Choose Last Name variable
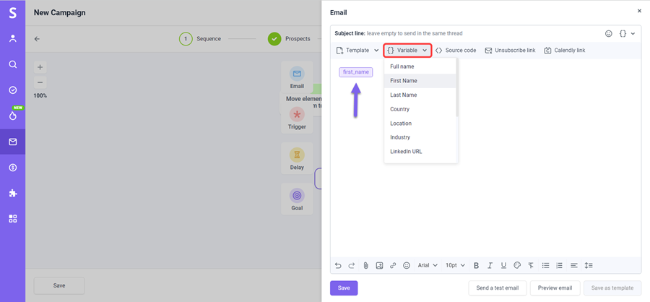Screen dimensions: 650x302 (x=420, y=95)
